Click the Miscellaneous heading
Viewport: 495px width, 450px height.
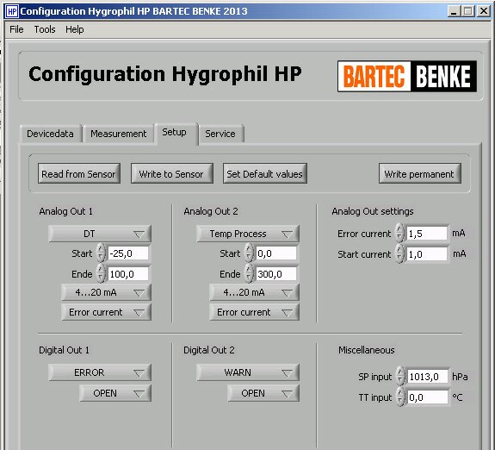point(367,350)
